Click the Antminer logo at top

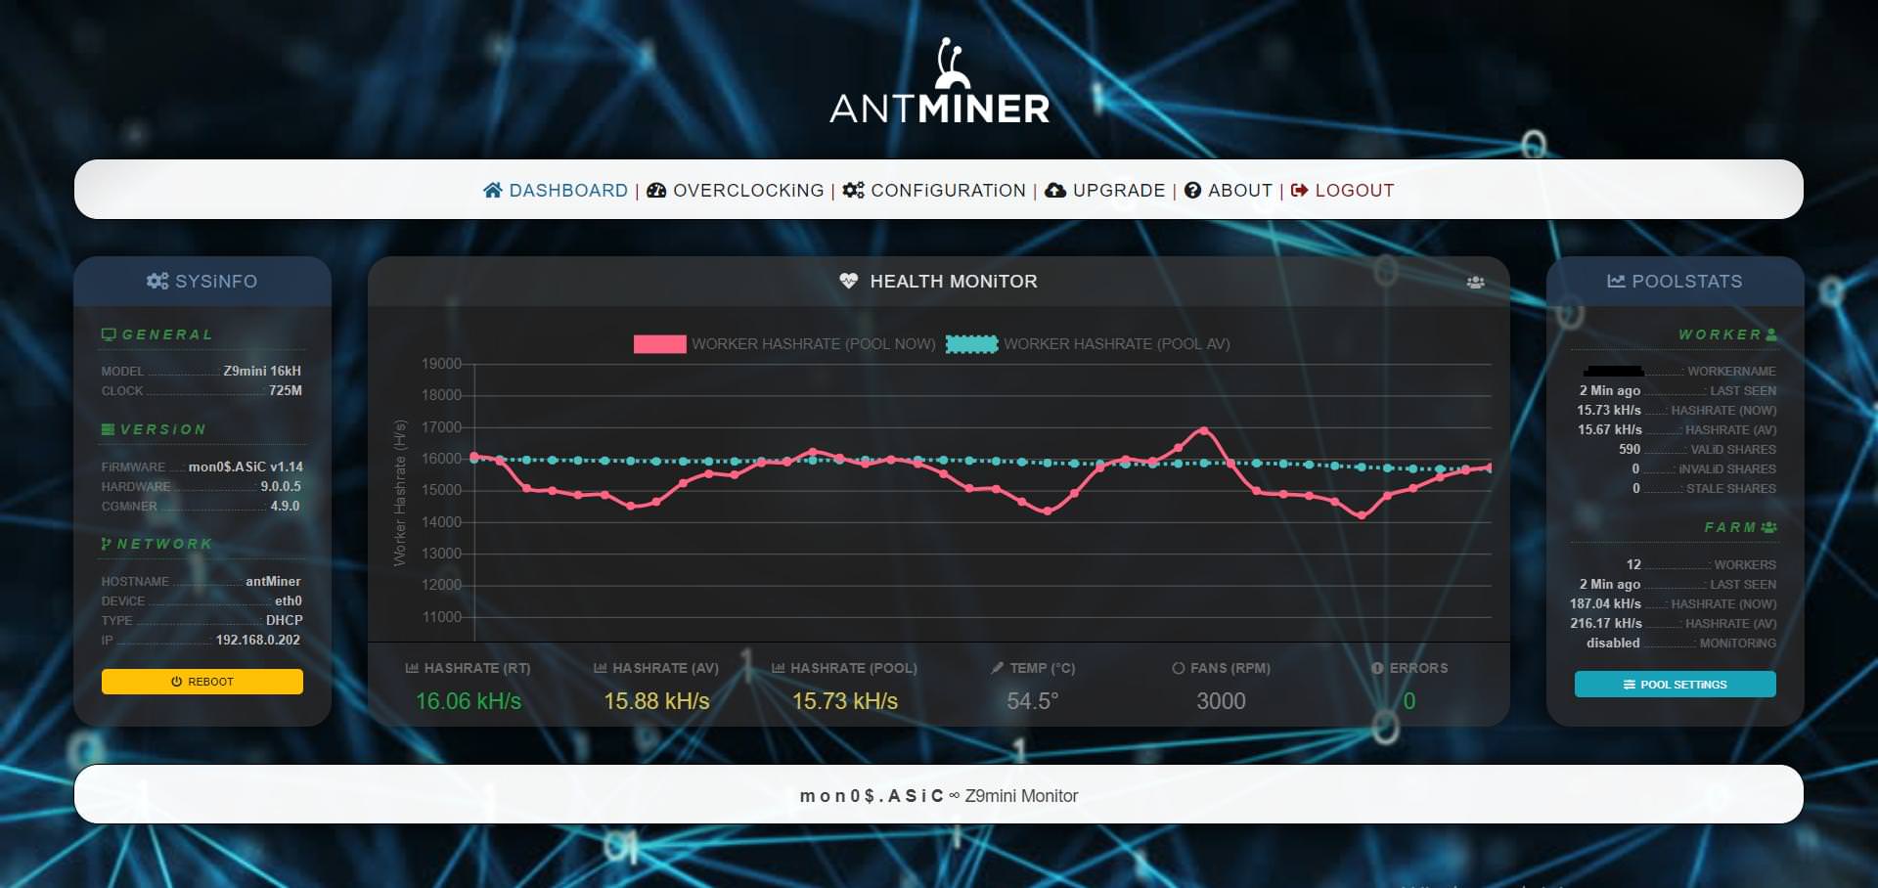[x=939, y=81]
